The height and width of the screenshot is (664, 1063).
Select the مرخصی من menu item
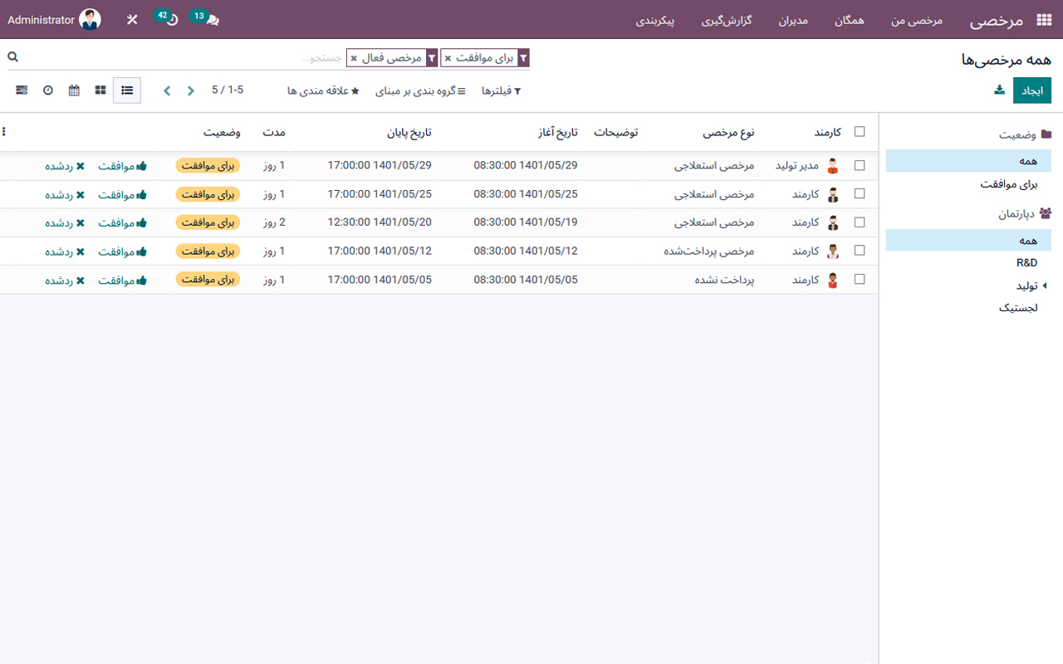pyautogui.click(x=916, y=21)
